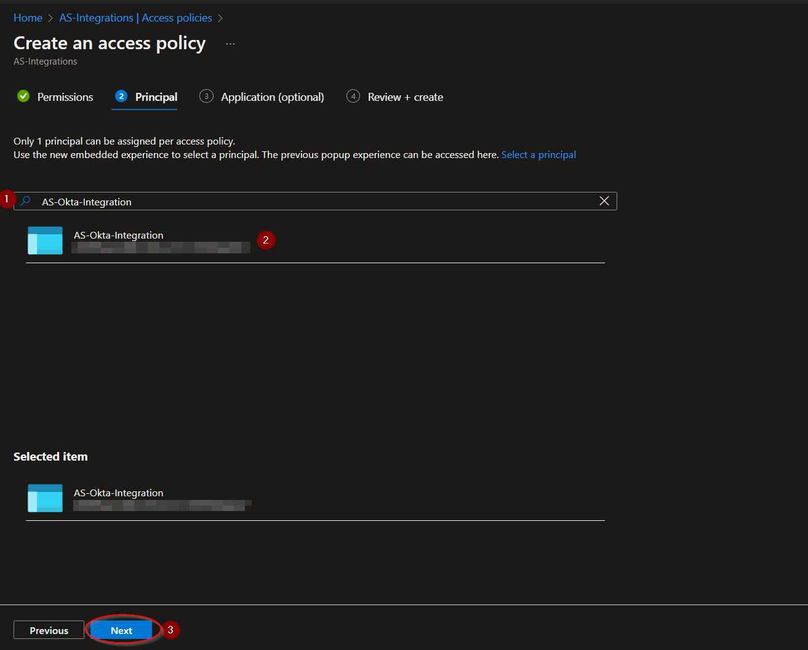
Task: Go to AS-Integrations Access policies breadcrumb
Action: (x=135, y=18)
